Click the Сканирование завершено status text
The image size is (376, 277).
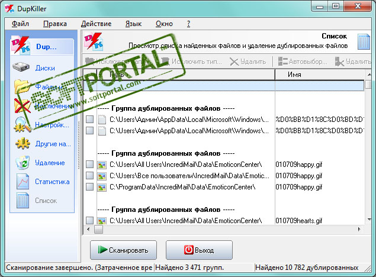point(79,268)
